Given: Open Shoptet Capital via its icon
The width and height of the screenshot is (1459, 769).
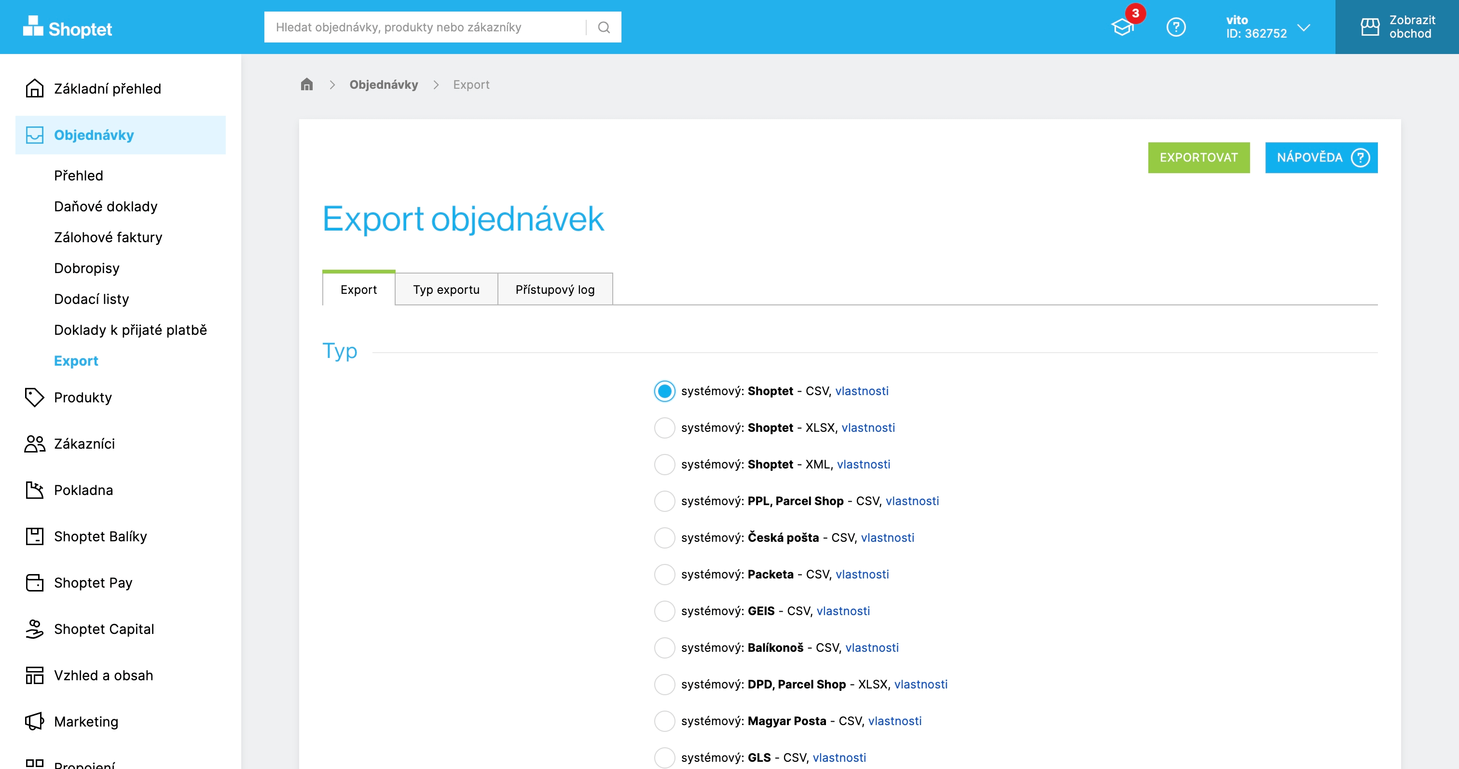Looking at the screenshot, I should click(x=34, y=629).
